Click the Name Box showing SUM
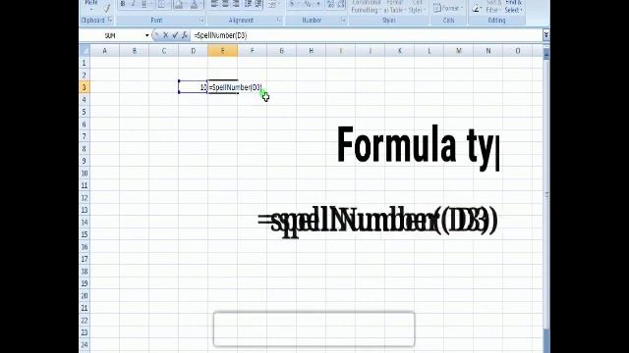Image resolution: width=629 pixels, height=353 pixels. 111,35
